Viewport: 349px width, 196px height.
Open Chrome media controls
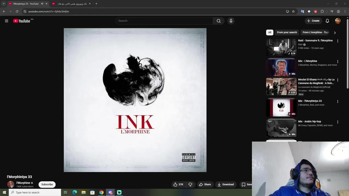pos(332,11)
